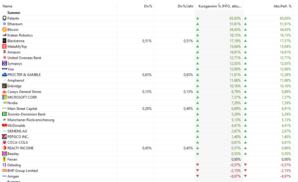
Task: Click Amgen Kursgewinn value -8,97%
Action: [236, 176]
